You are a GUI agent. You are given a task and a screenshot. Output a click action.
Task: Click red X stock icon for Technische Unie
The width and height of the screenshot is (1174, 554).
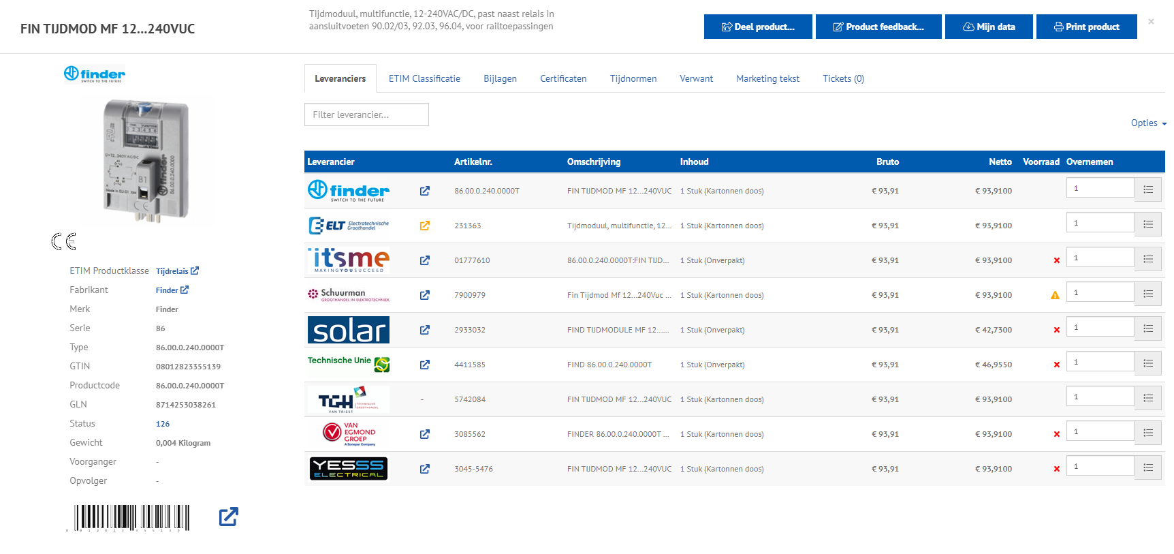pos(1056,365)
